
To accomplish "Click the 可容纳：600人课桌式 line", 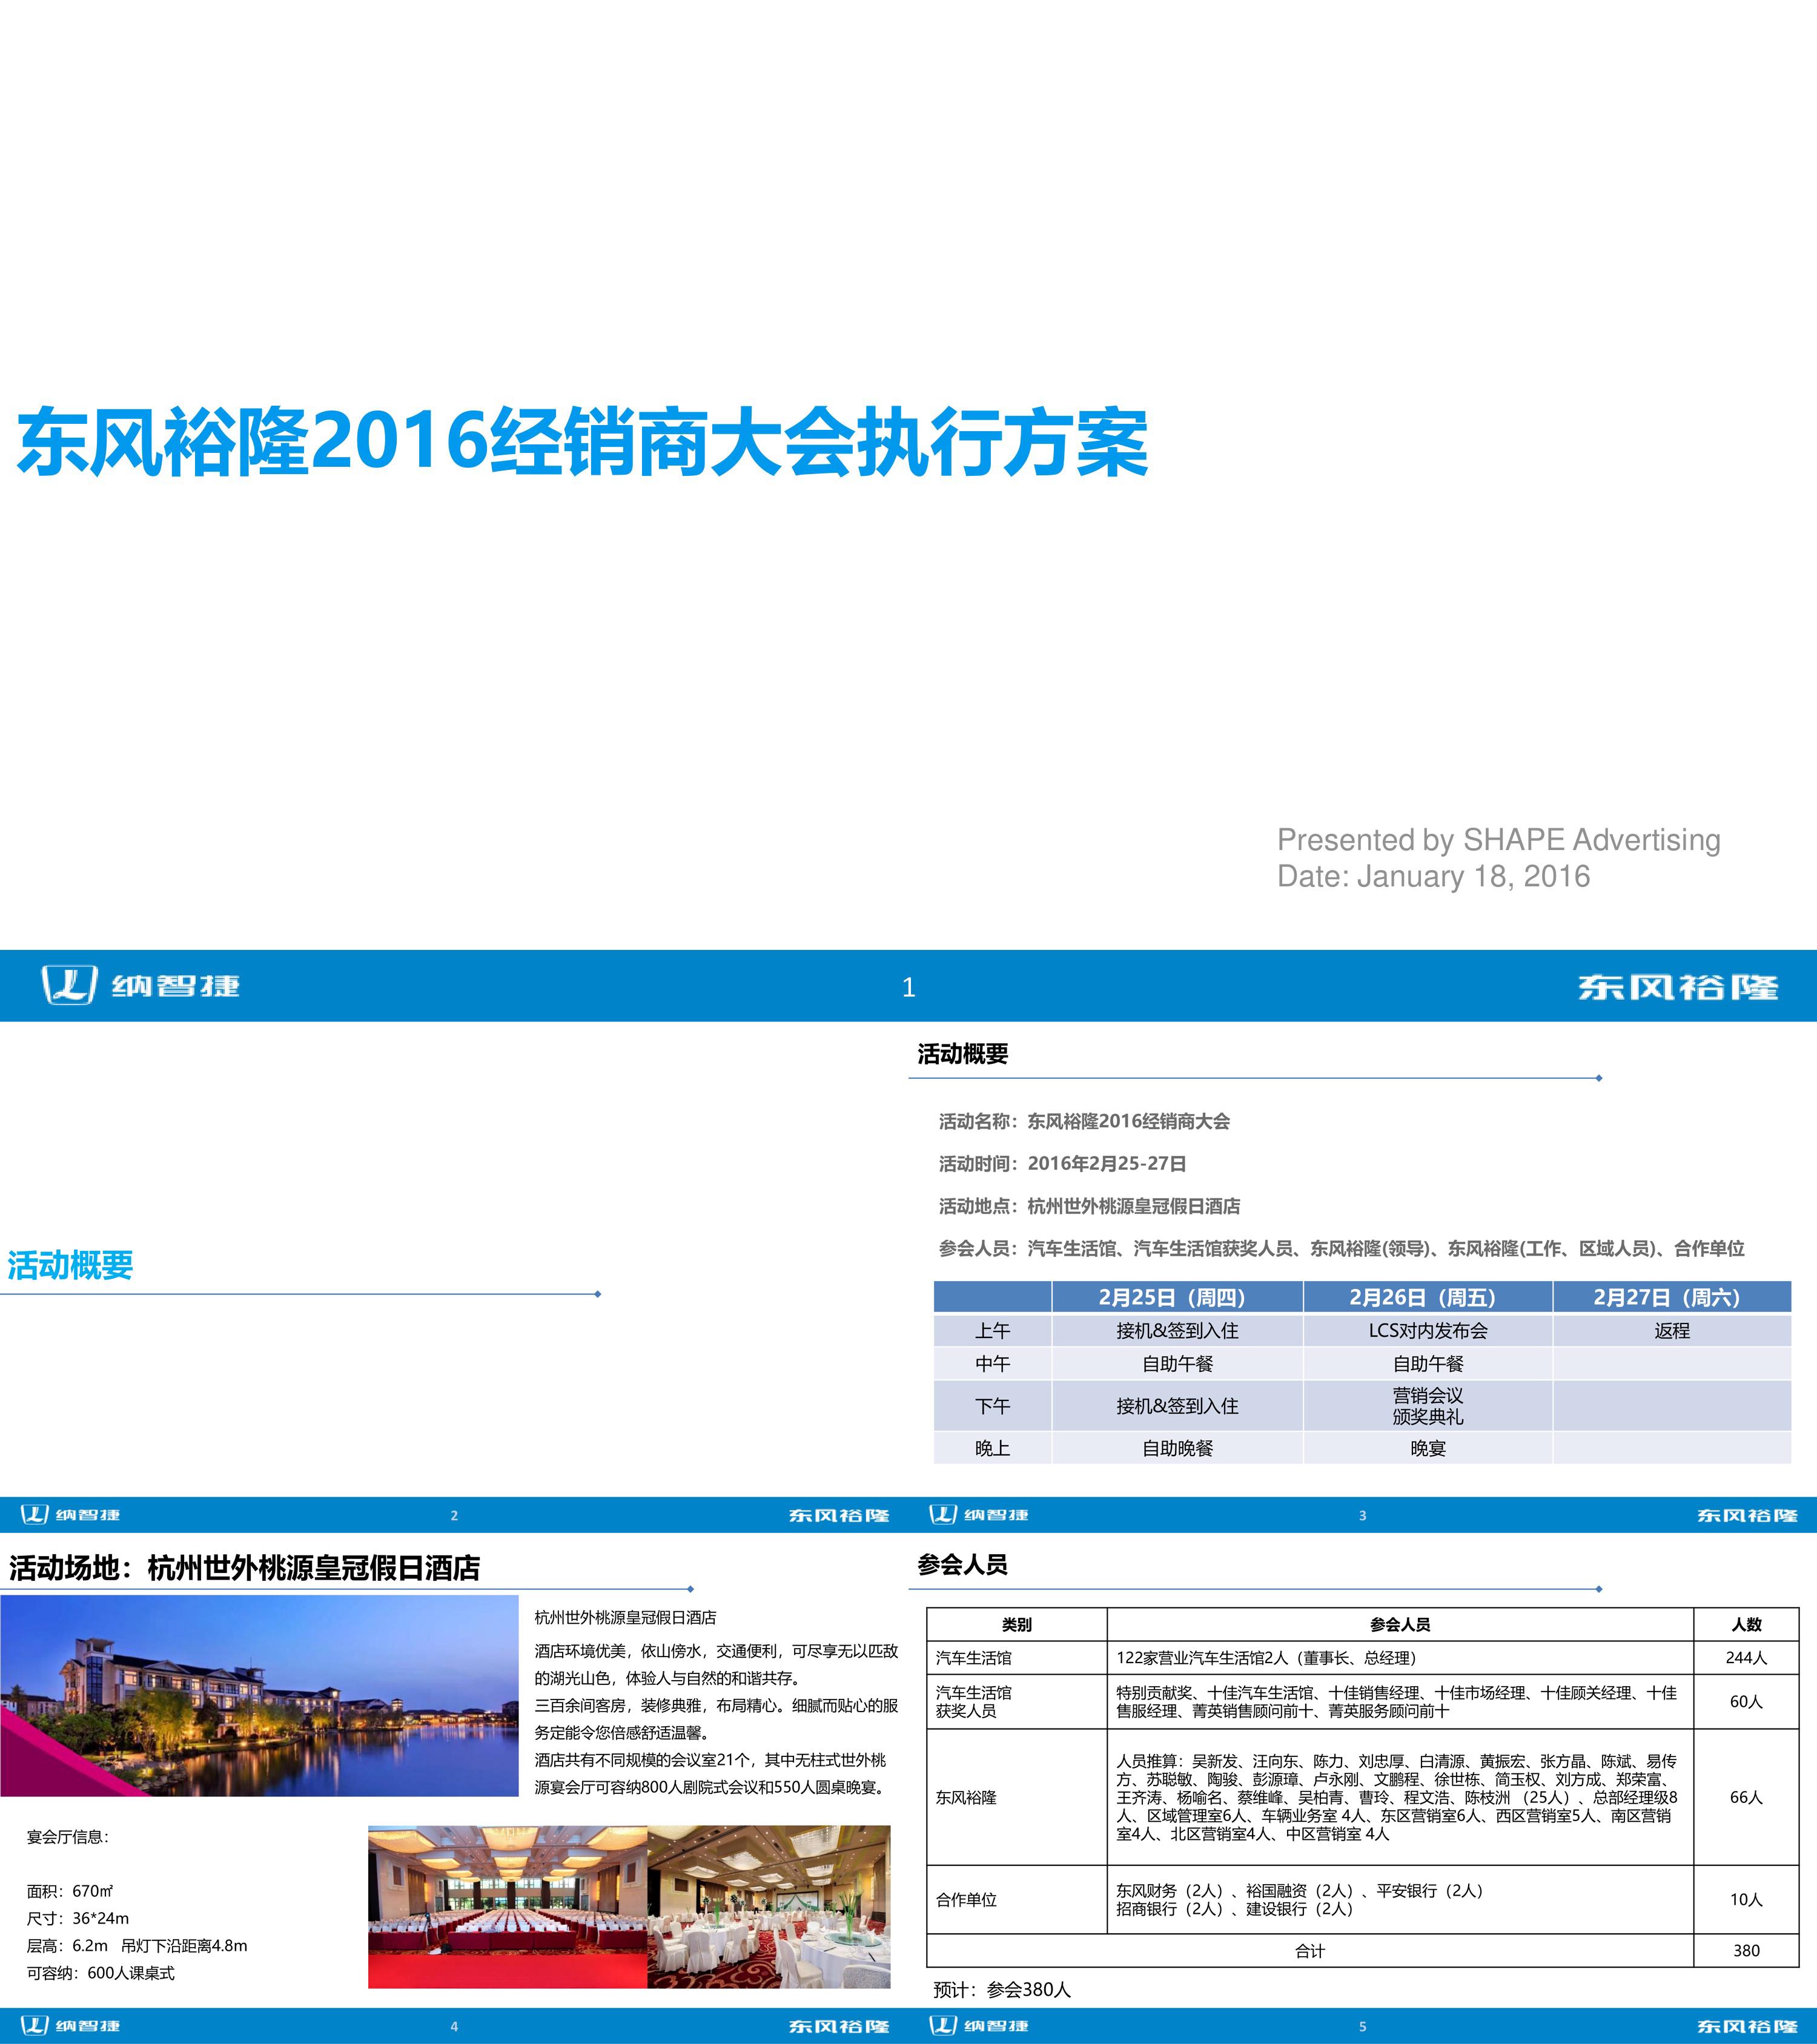I will tap(101, 1973).
